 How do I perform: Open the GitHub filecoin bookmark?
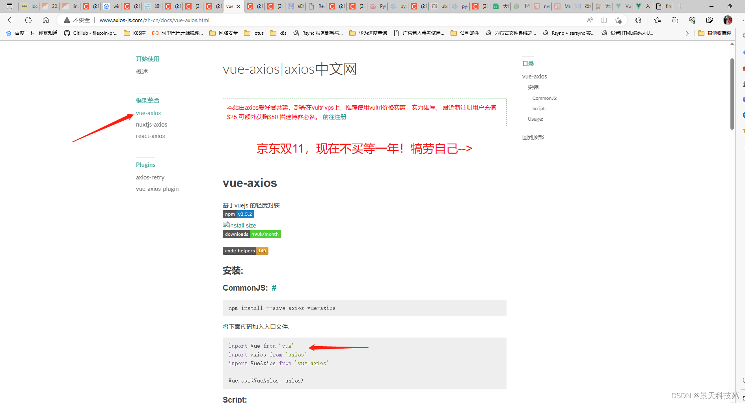coord(91,33)
